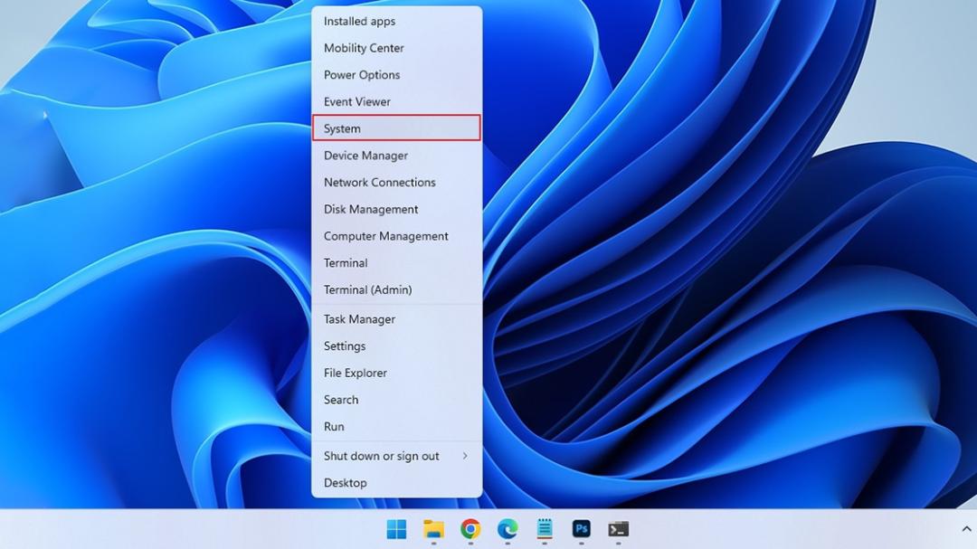Open Google Chrome from the taskbar

pos(470,529)
